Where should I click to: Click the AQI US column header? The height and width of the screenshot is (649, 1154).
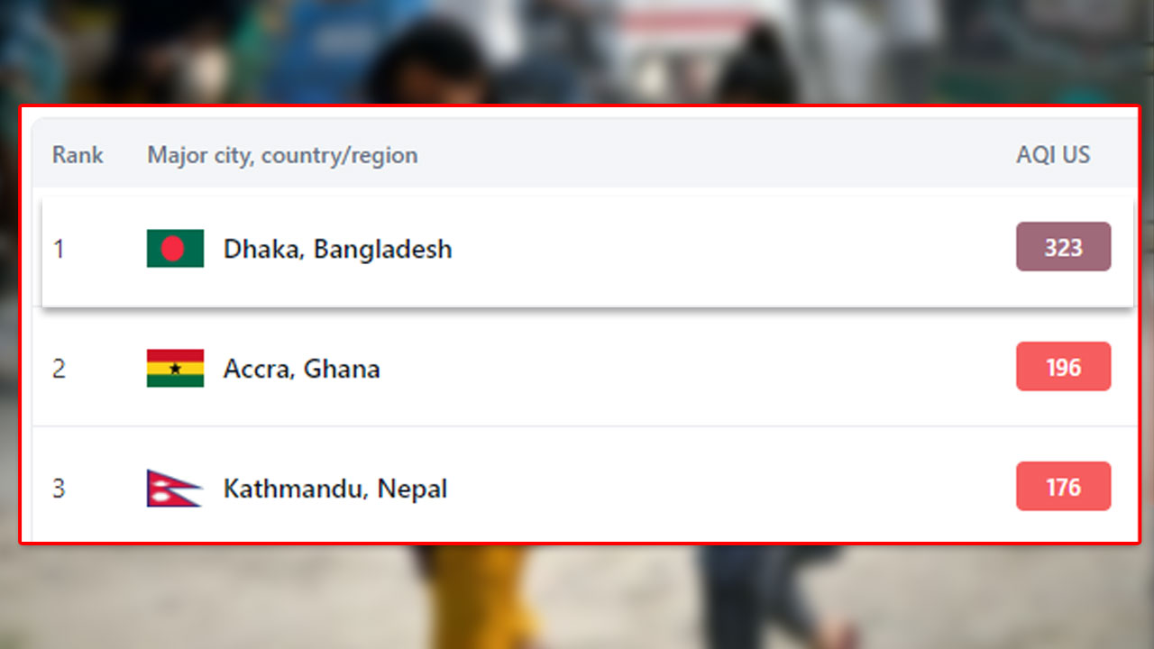[1053, 155]
